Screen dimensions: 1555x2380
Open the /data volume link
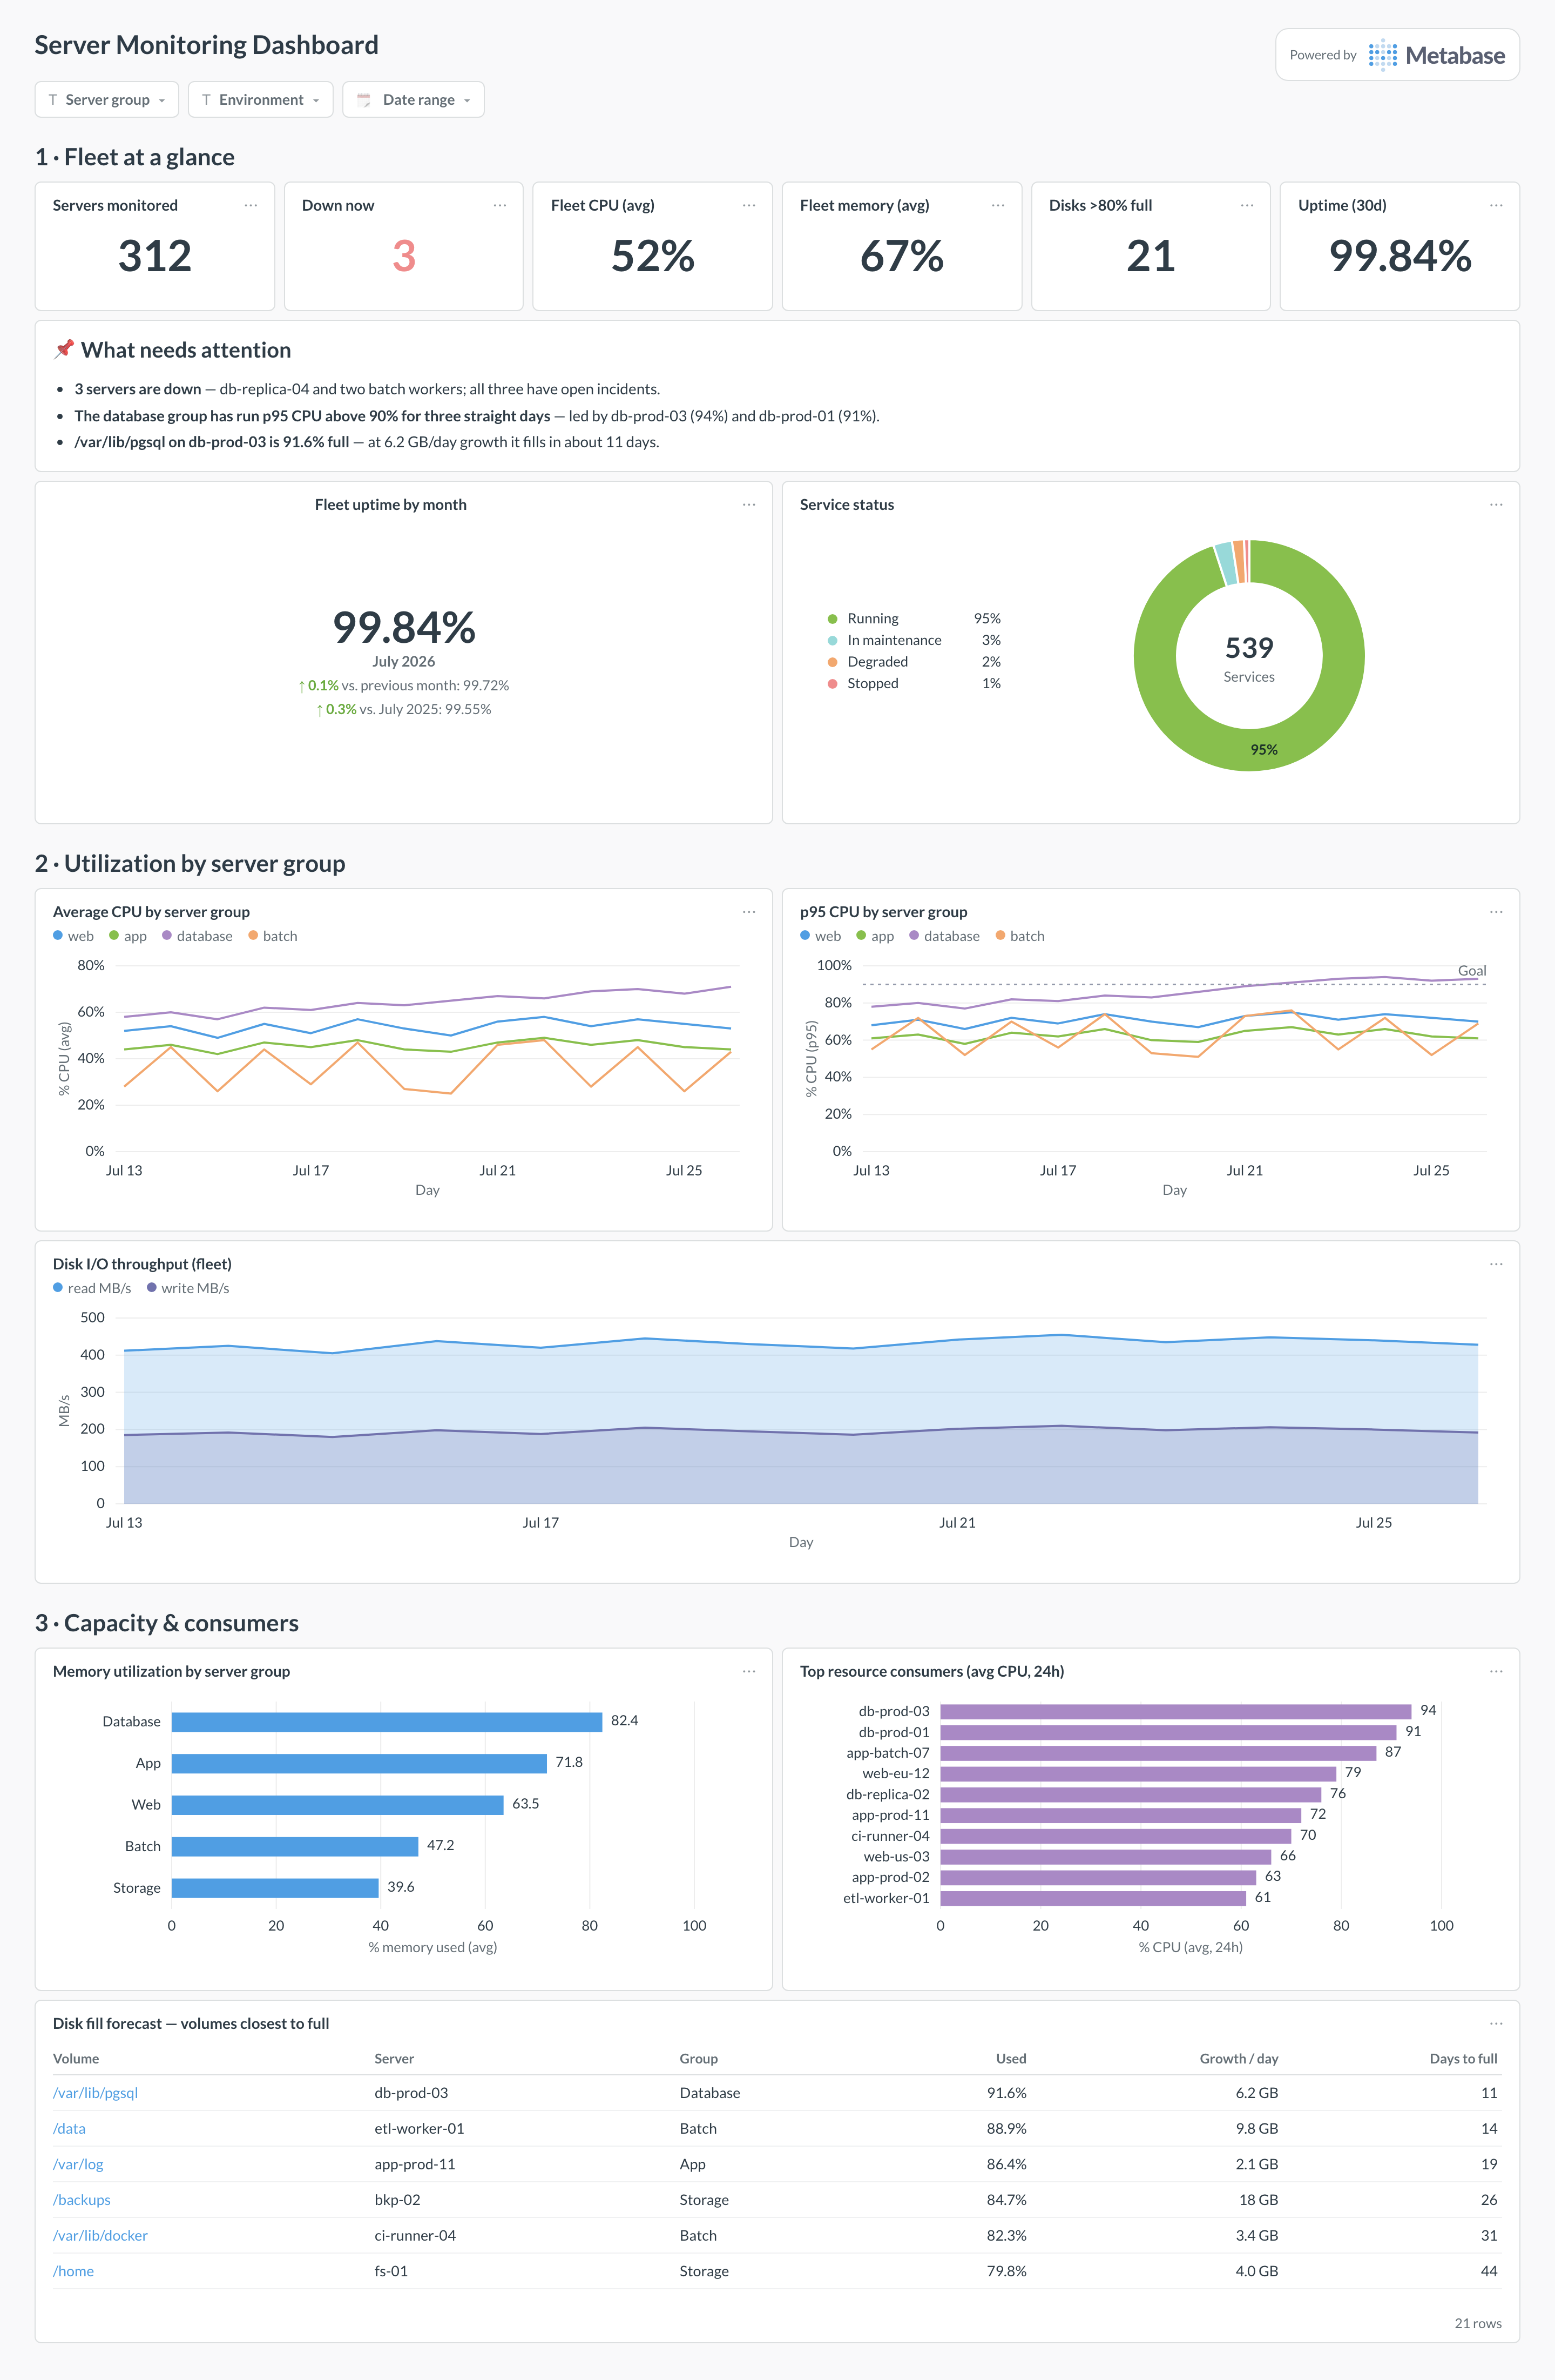69,2128
